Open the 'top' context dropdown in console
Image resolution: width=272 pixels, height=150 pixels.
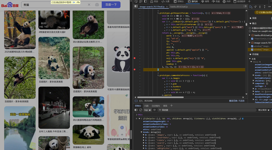tap(147, 110)
